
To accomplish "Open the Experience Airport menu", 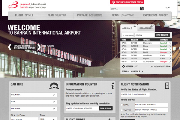I will (155, 15).
